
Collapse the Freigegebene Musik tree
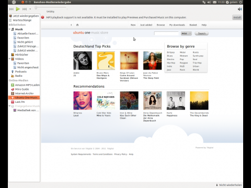pos(9,106)
